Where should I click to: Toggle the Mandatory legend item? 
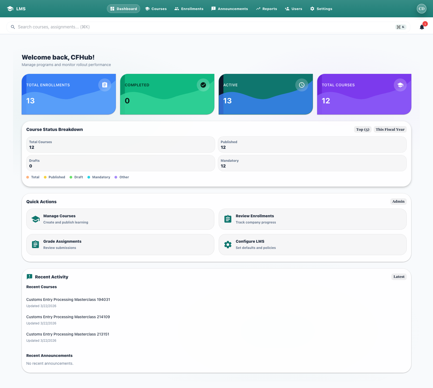[x=99, y=177]
